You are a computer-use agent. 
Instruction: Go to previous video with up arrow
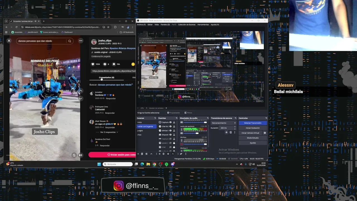(x=81, y=91)
